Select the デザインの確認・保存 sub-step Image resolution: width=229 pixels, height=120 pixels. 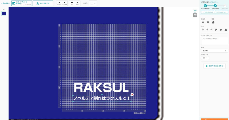pos(220,12)
